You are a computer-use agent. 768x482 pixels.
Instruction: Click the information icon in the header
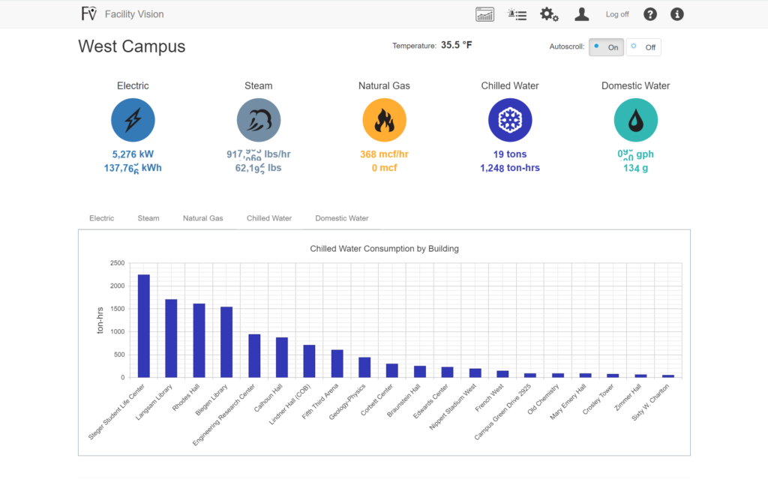click(676, 13)
